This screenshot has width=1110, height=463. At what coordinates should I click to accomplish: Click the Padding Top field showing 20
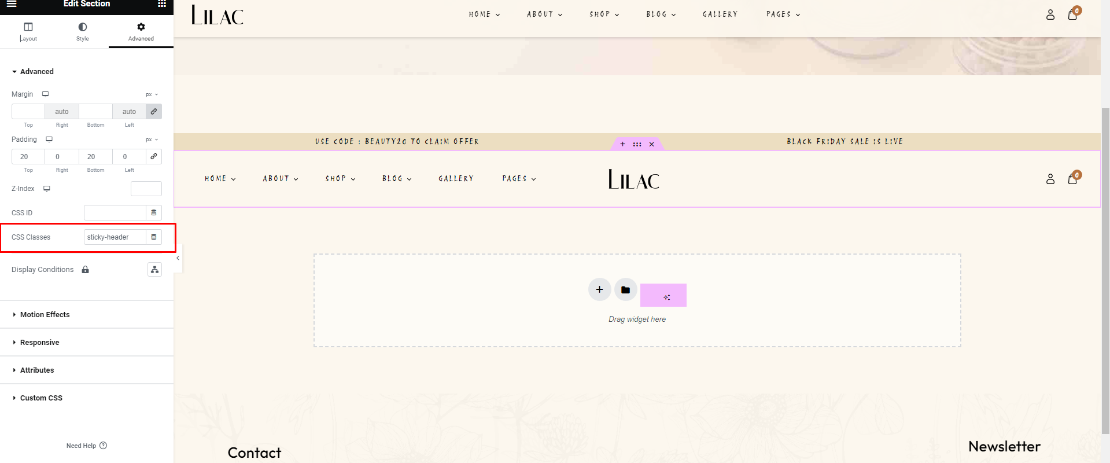point(28,157)
